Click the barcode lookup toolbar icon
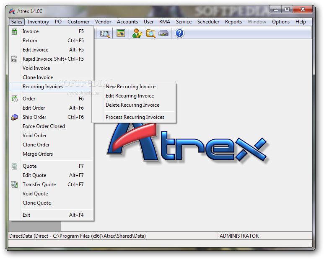 click(105, 33)
